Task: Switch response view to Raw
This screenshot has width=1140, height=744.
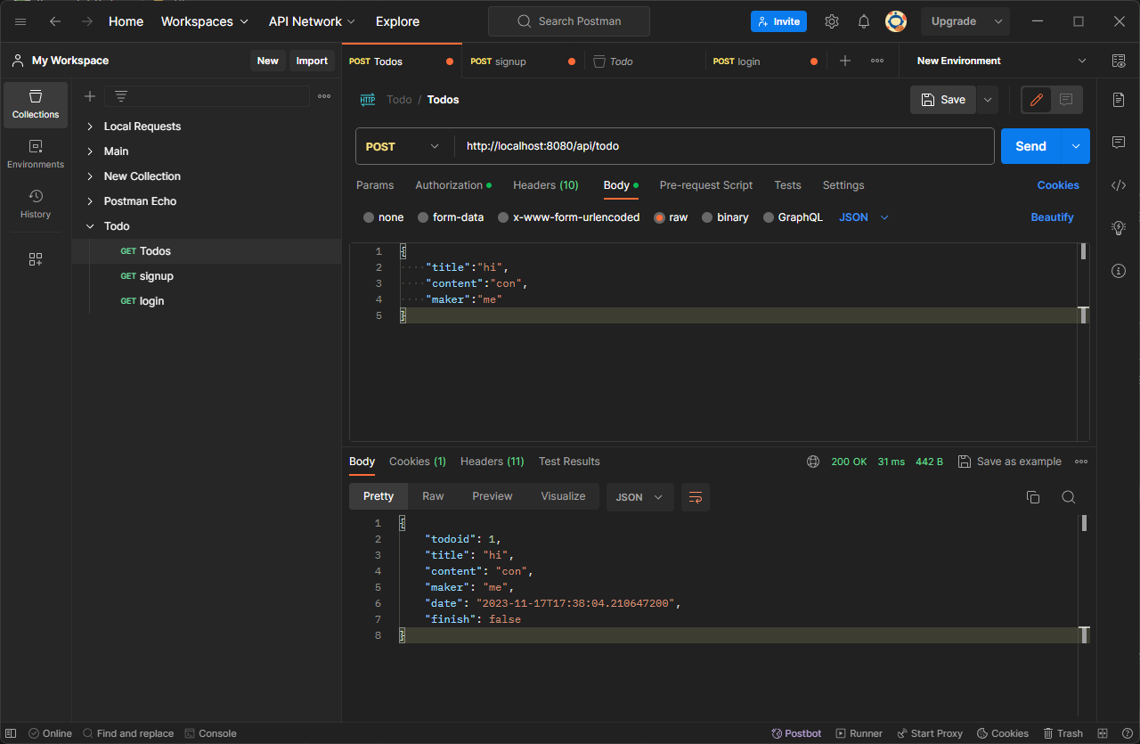Action: (x=433, y=496)
